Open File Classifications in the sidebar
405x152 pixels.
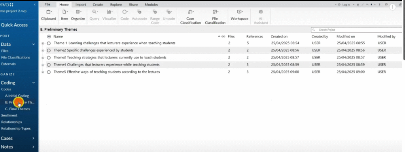tap(15, 58)
